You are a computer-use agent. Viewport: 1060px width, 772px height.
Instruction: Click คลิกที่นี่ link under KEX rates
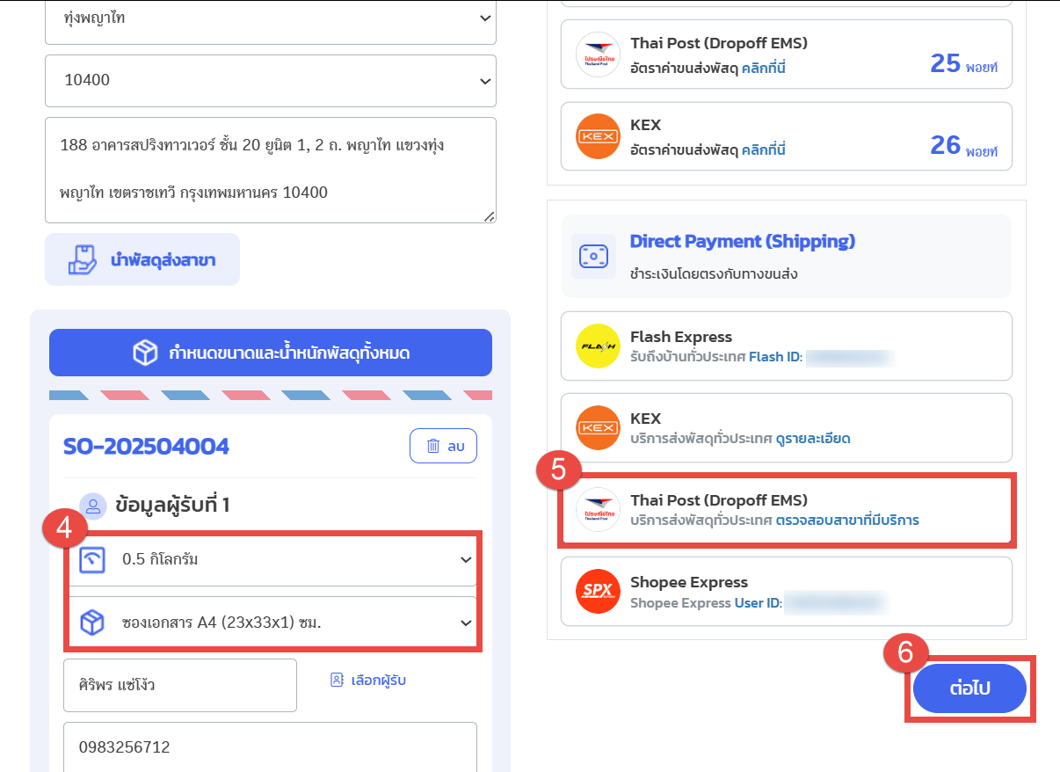coord(763,150)
